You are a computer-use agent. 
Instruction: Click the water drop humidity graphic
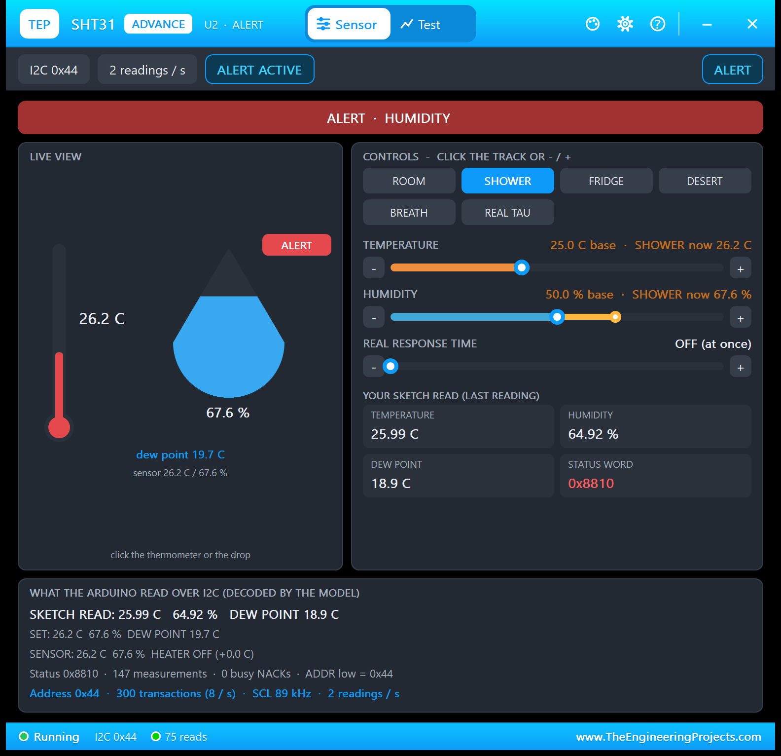click(229, 323)
